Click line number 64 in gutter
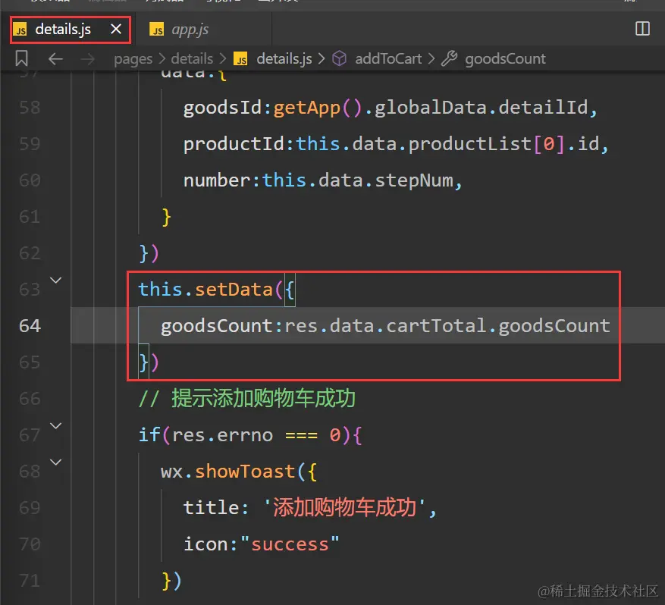Image resolution: width=665 pixels, height=605 pixels. [x=30, y=326]
